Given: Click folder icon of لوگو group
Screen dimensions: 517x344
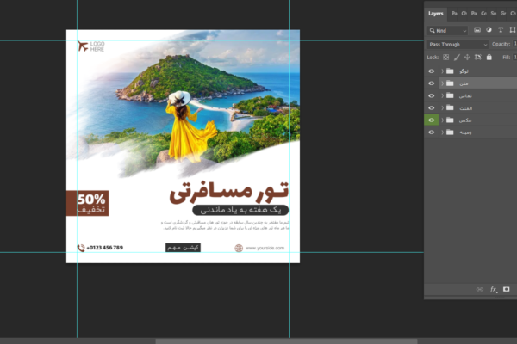Looking at the screenshot, I should tap(450, 71).
